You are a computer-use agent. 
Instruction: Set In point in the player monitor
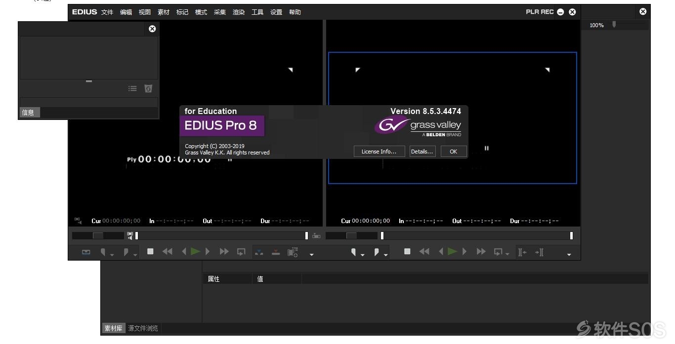[x=103, y=252]
